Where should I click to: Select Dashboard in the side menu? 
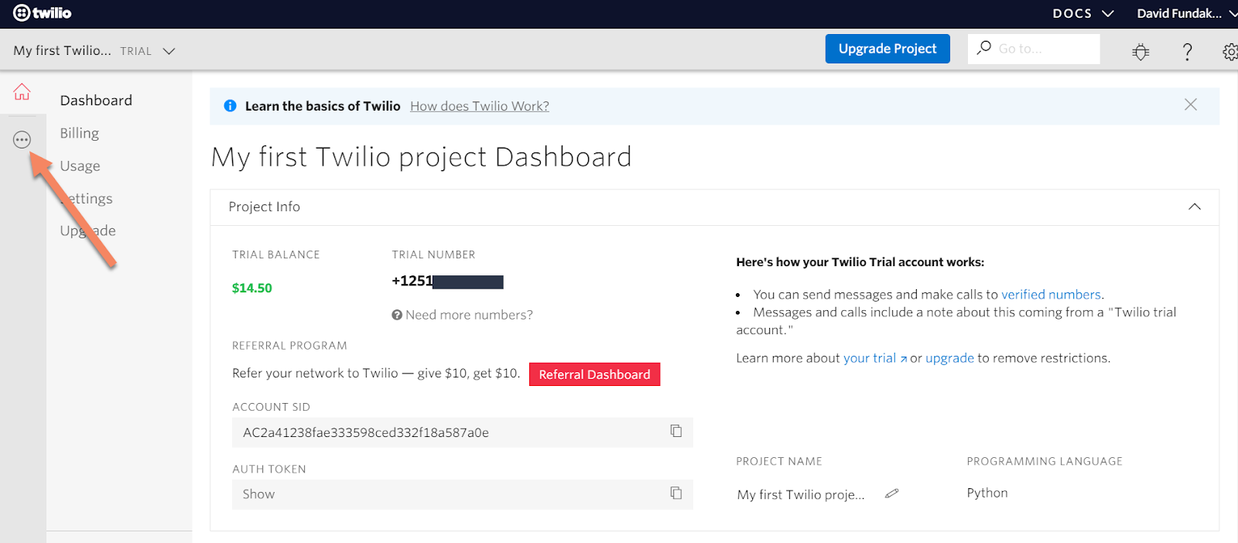click(x=96, y=101)
